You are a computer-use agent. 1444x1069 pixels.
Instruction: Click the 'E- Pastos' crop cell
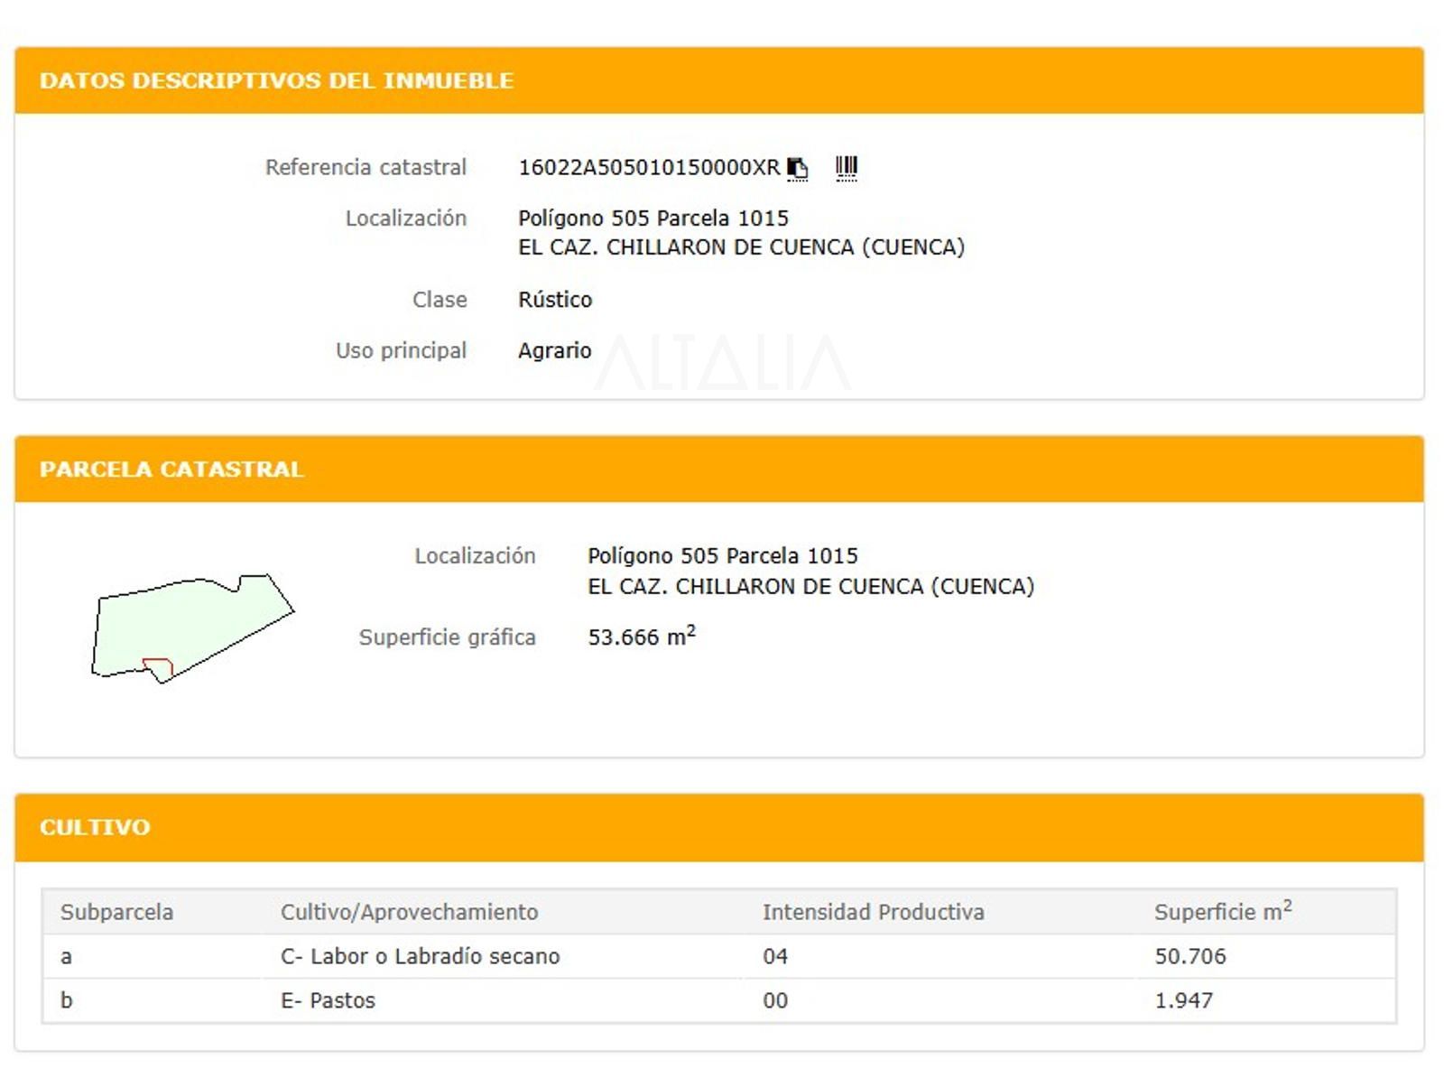point(328,1000)
